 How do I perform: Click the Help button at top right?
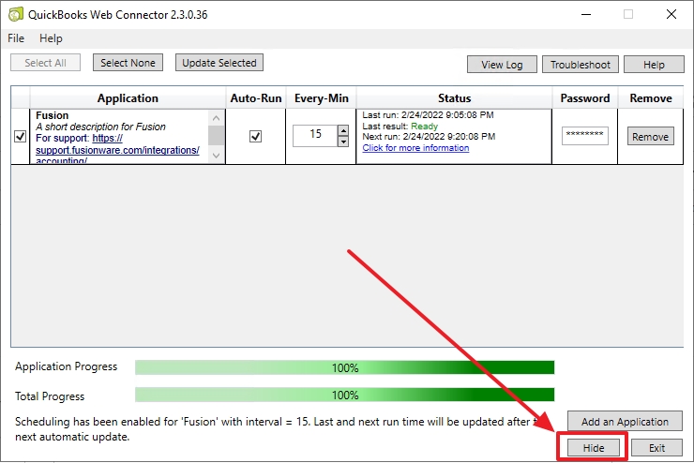click(654, 65)
